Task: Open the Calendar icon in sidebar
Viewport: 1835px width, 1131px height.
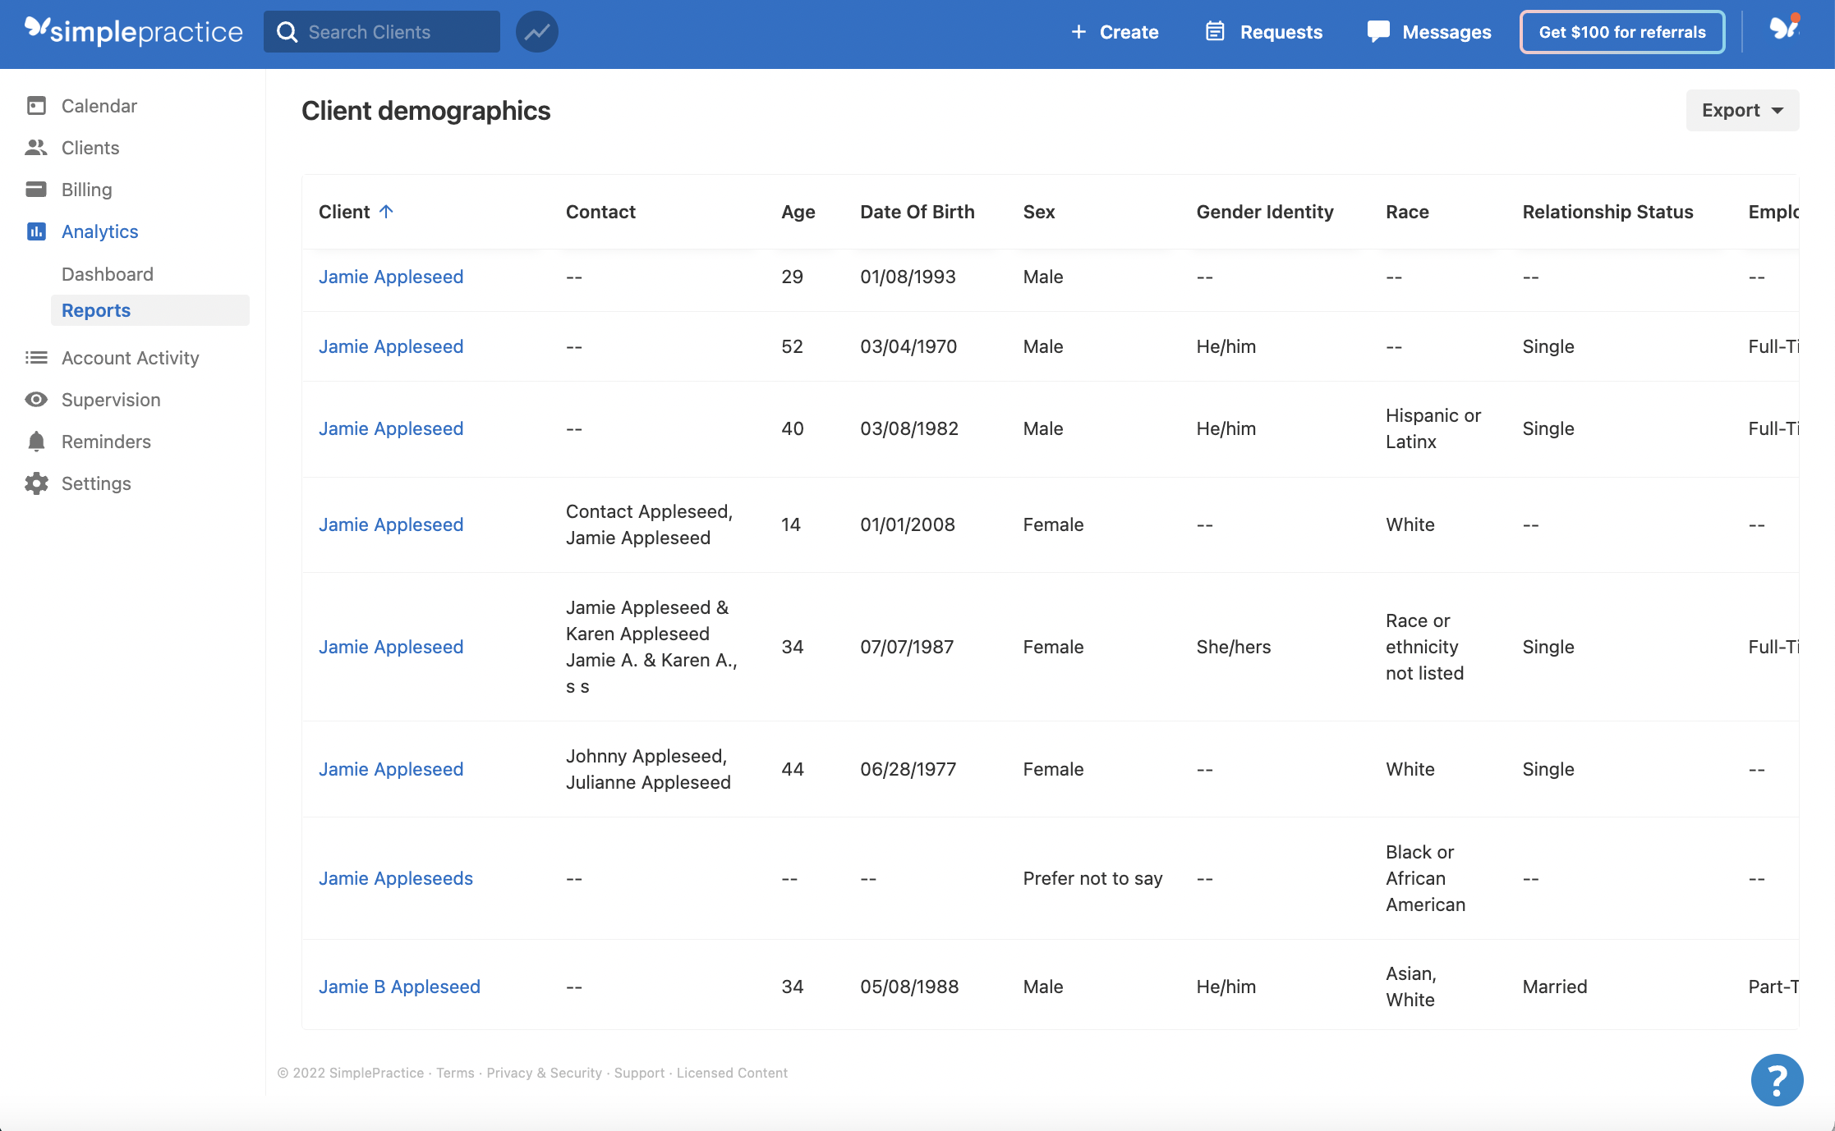Action: (36, 106)
